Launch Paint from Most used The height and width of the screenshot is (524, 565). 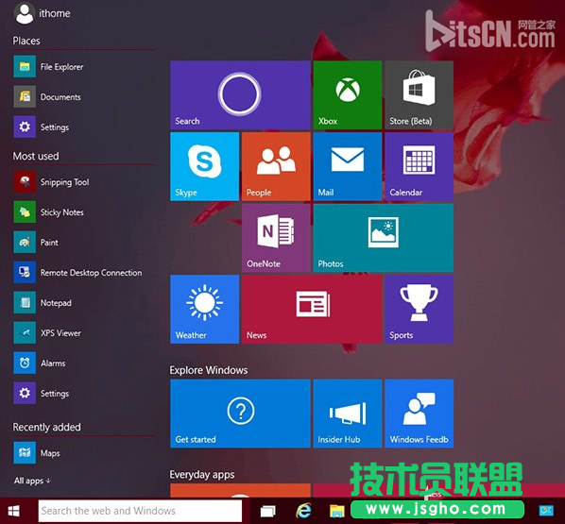(36, 243)
